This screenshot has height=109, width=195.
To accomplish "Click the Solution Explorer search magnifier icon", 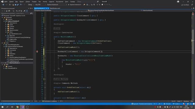I will tap(31, 13).
